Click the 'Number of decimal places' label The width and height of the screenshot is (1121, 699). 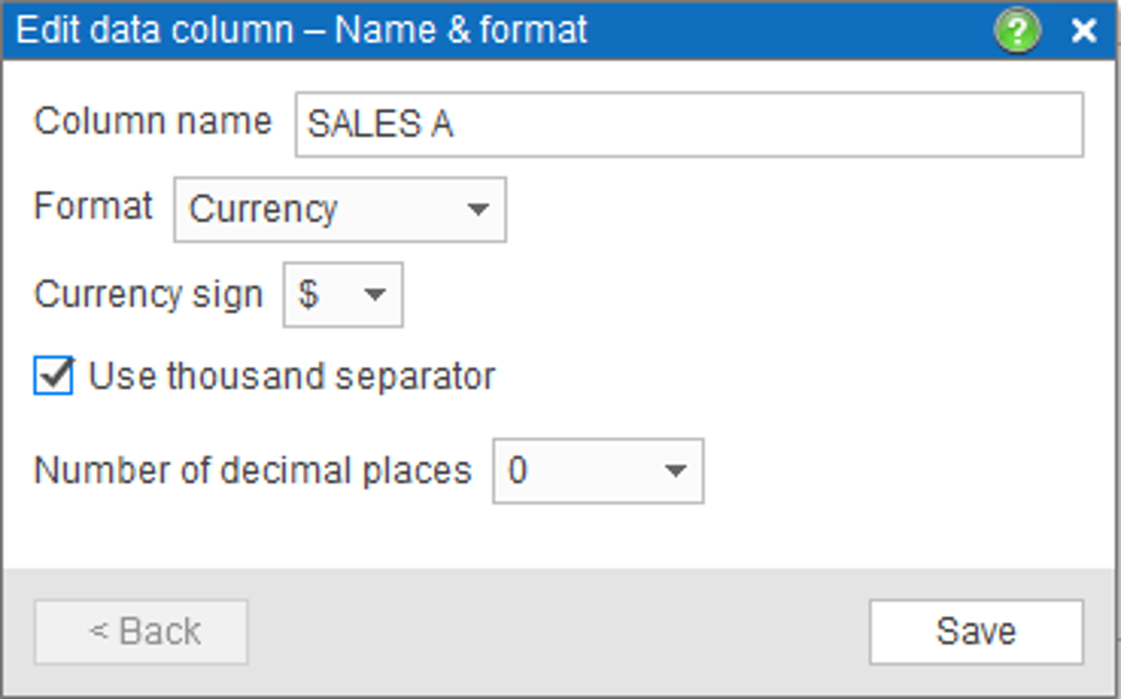coord(253,470)
